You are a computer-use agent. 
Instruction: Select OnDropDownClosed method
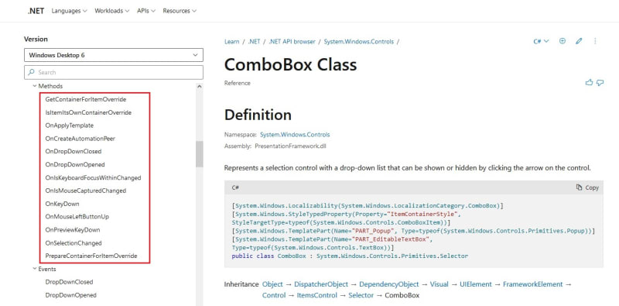[x=74, y=151]
